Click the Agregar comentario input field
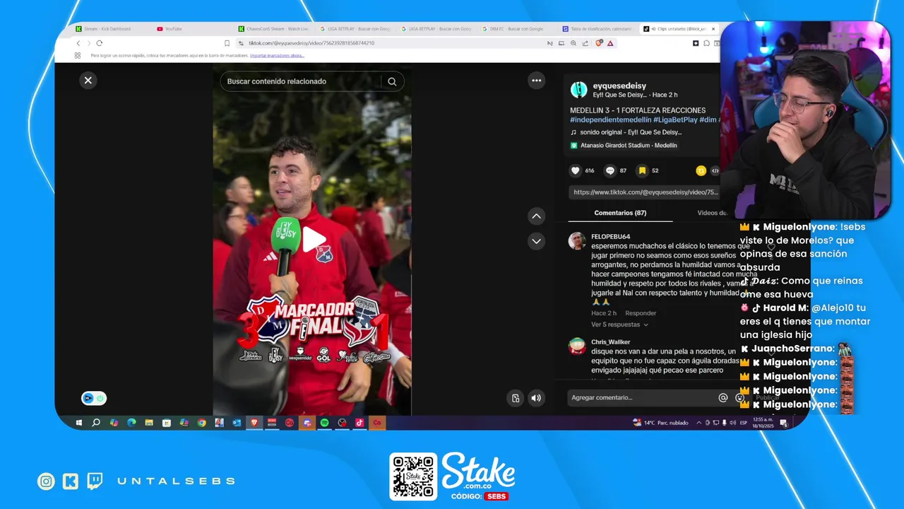This screenshot has width=904, height=509. pos(639,398)
